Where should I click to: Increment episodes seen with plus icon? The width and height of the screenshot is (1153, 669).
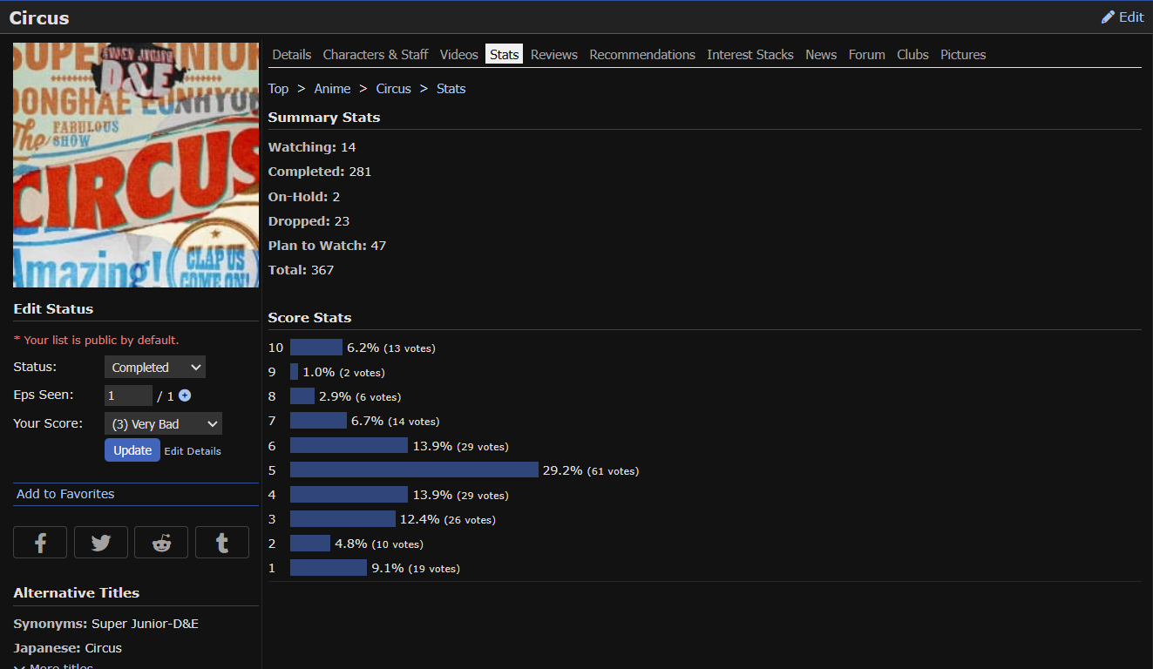(x=185, y=395)
